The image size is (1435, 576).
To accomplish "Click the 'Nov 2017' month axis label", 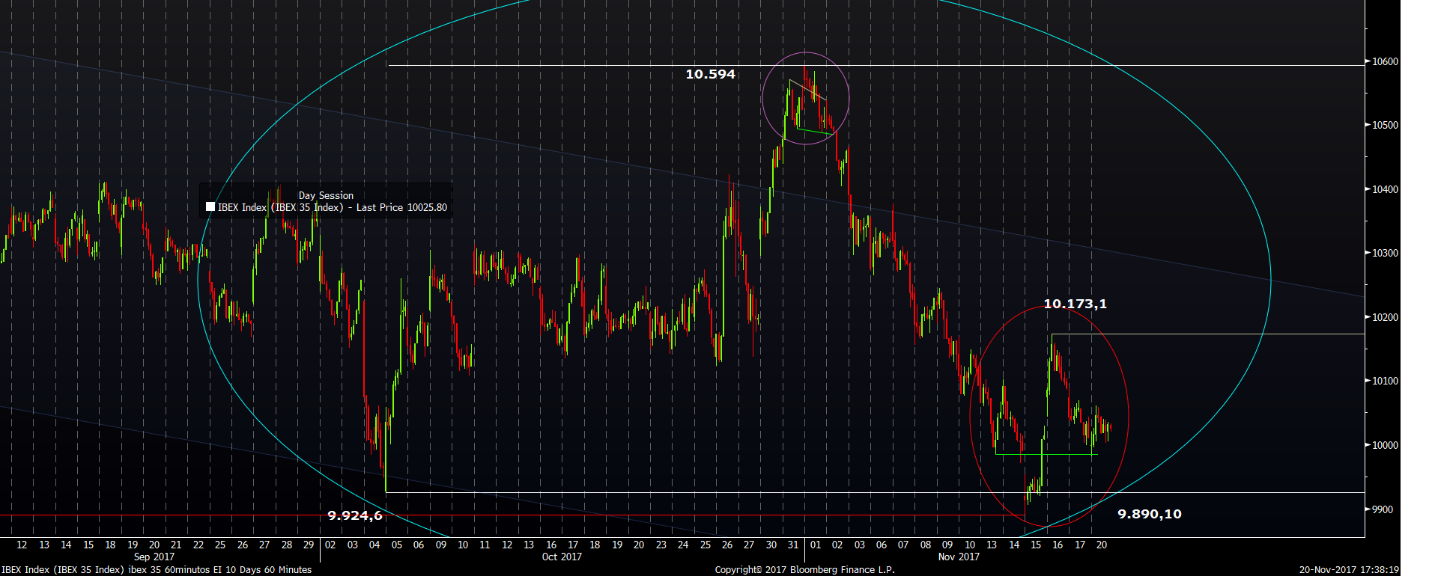I will pyautogui.click(x=959, y=557).
